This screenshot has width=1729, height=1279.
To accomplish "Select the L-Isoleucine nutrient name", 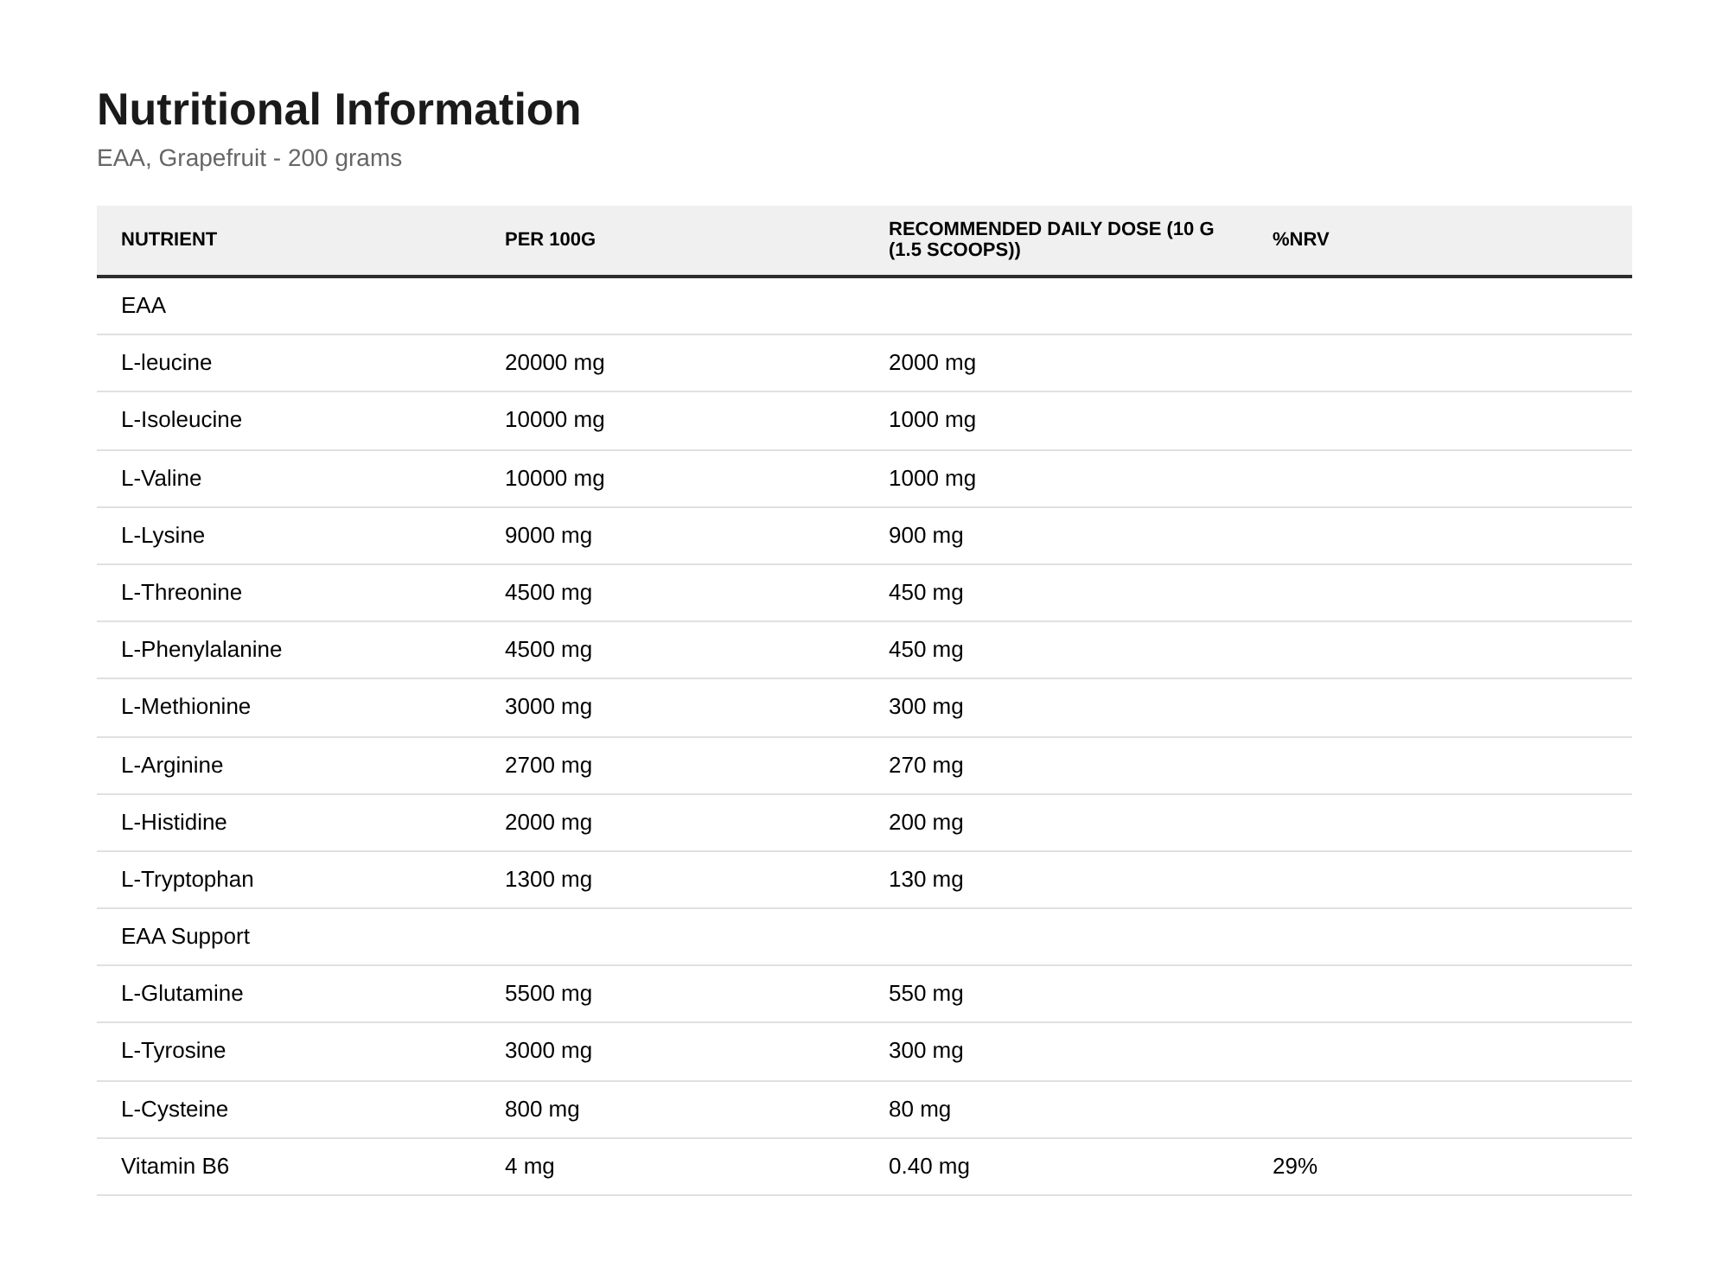I will [x=182, y=419].
